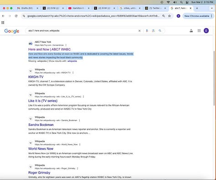
Task: Expand the tab search dropdown arrow
Action: 211,8
